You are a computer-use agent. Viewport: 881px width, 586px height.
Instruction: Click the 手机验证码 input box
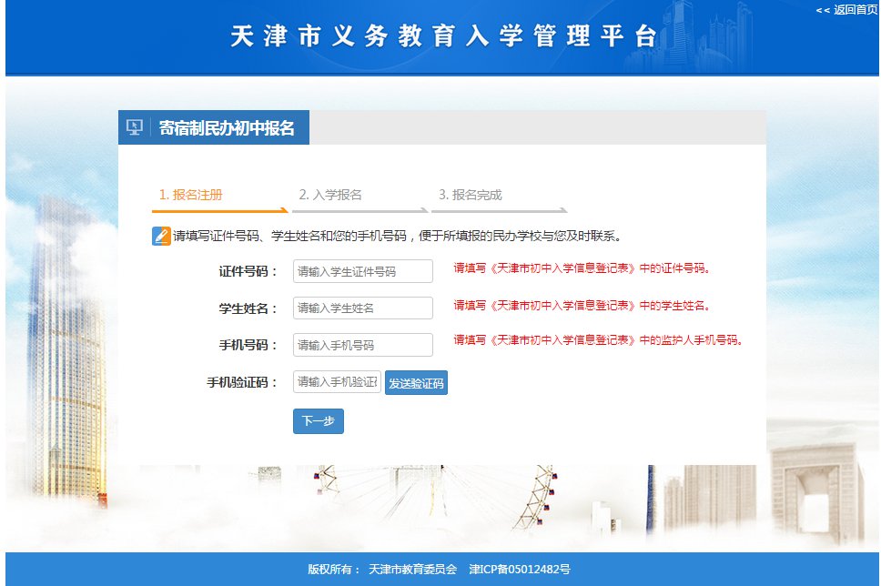337,382
